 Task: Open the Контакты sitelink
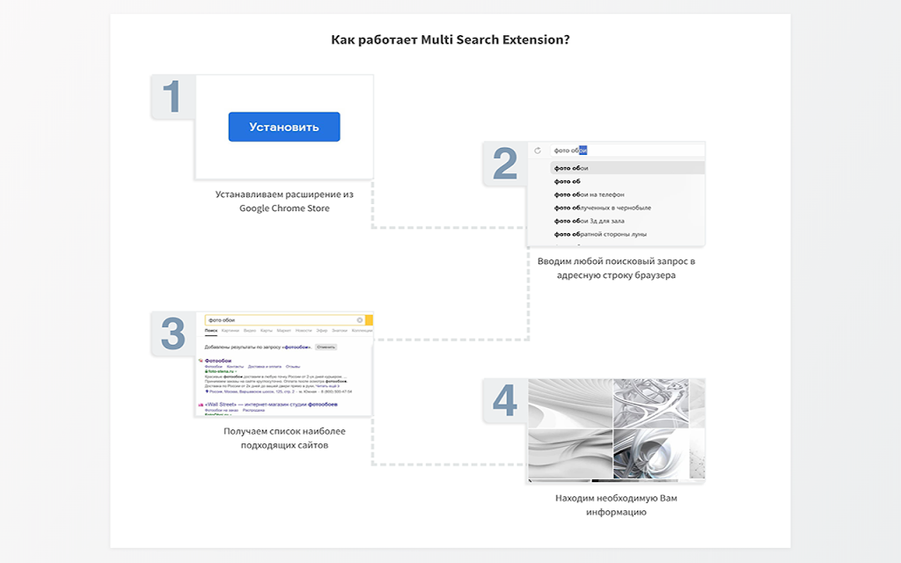pos(235,367)
